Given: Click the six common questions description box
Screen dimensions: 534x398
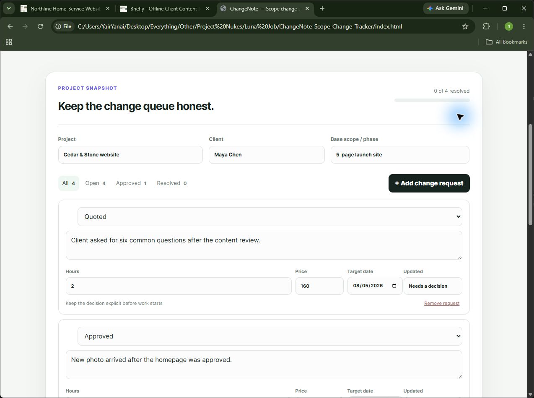Looking at the screenshot, I should 264,245.
